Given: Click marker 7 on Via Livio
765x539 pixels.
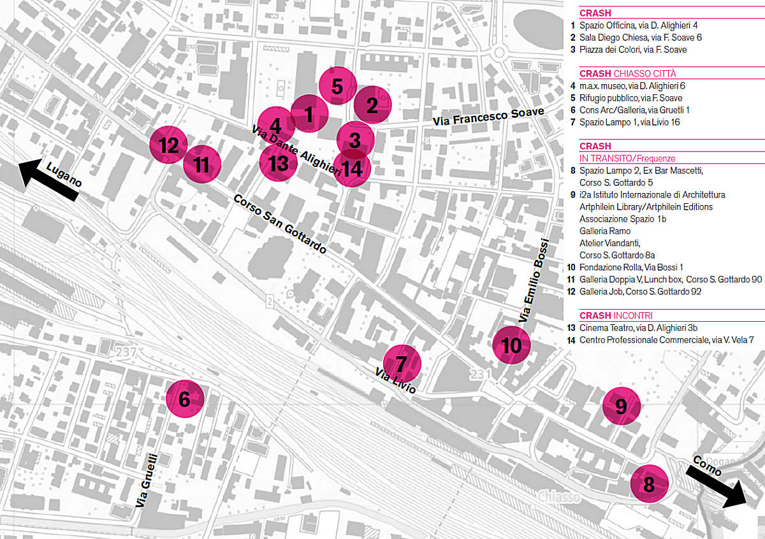Looking at the screenshot, I should tap(401, 364).
